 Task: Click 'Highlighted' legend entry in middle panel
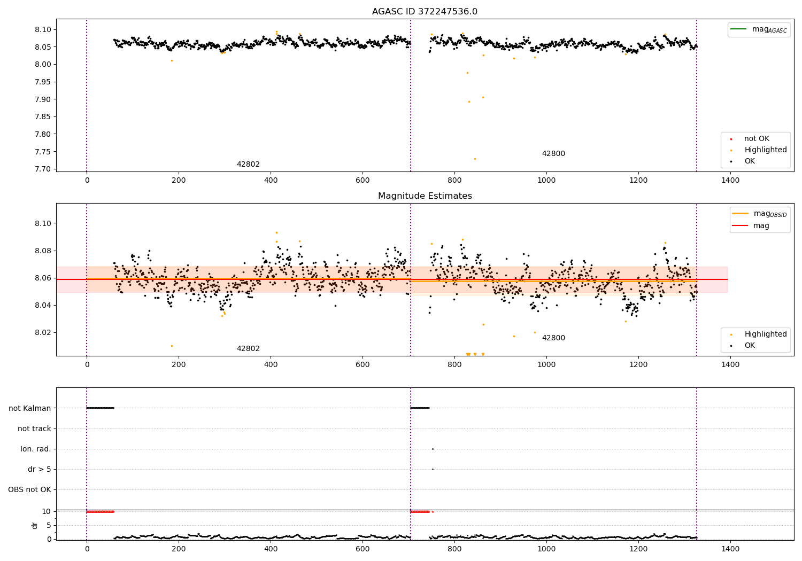coord(766,334)
